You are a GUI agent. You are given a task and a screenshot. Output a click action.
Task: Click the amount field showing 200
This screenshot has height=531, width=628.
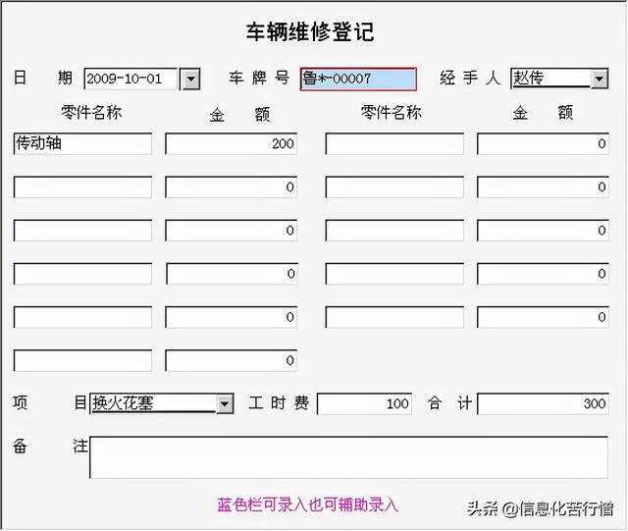(x=232, y=144)
